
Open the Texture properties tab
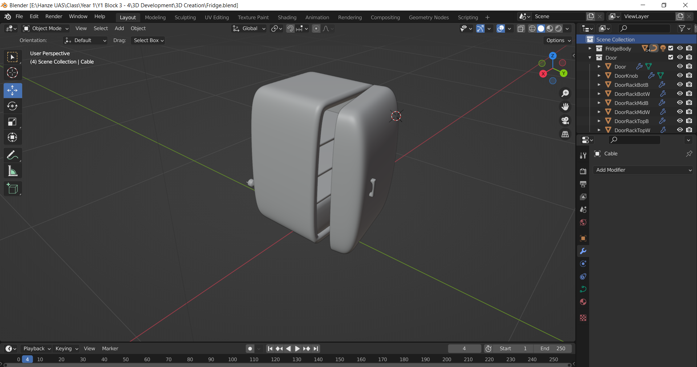click(583, 318)
